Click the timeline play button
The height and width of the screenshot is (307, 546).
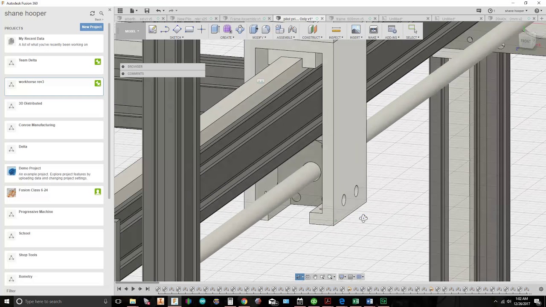point(133,289)
